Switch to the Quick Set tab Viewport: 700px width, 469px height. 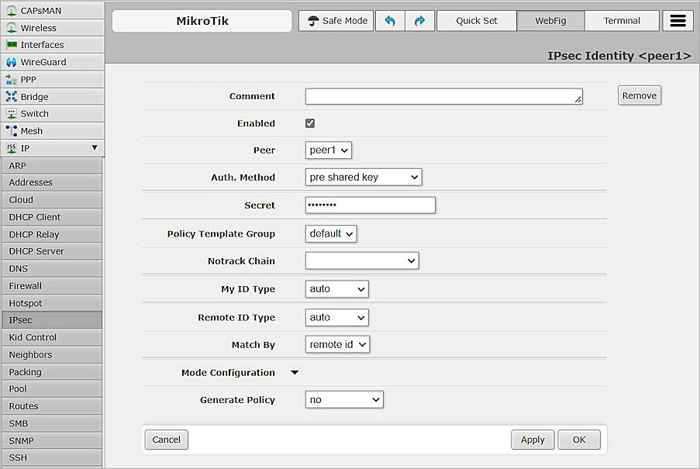point(476,21)
